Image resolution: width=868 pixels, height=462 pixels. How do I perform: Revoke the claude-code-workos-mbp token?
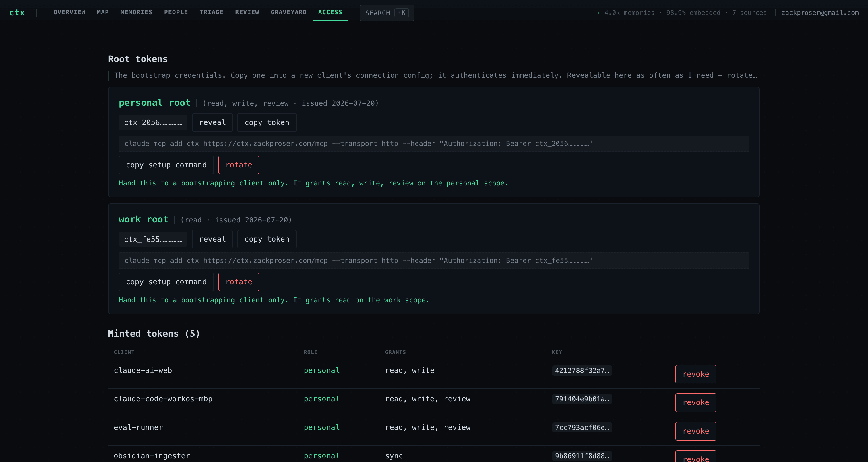tap(696, 402)
